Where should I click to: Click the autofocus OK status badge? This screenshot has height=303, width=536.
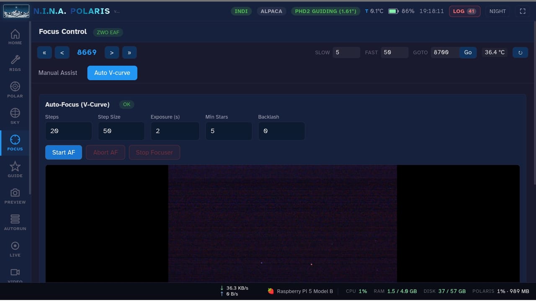[x=126, y=104]
